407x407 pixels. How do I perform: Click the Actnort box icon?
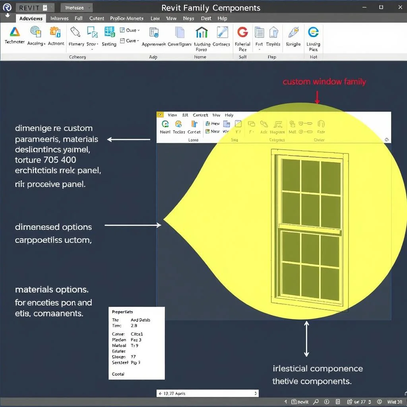56,32
